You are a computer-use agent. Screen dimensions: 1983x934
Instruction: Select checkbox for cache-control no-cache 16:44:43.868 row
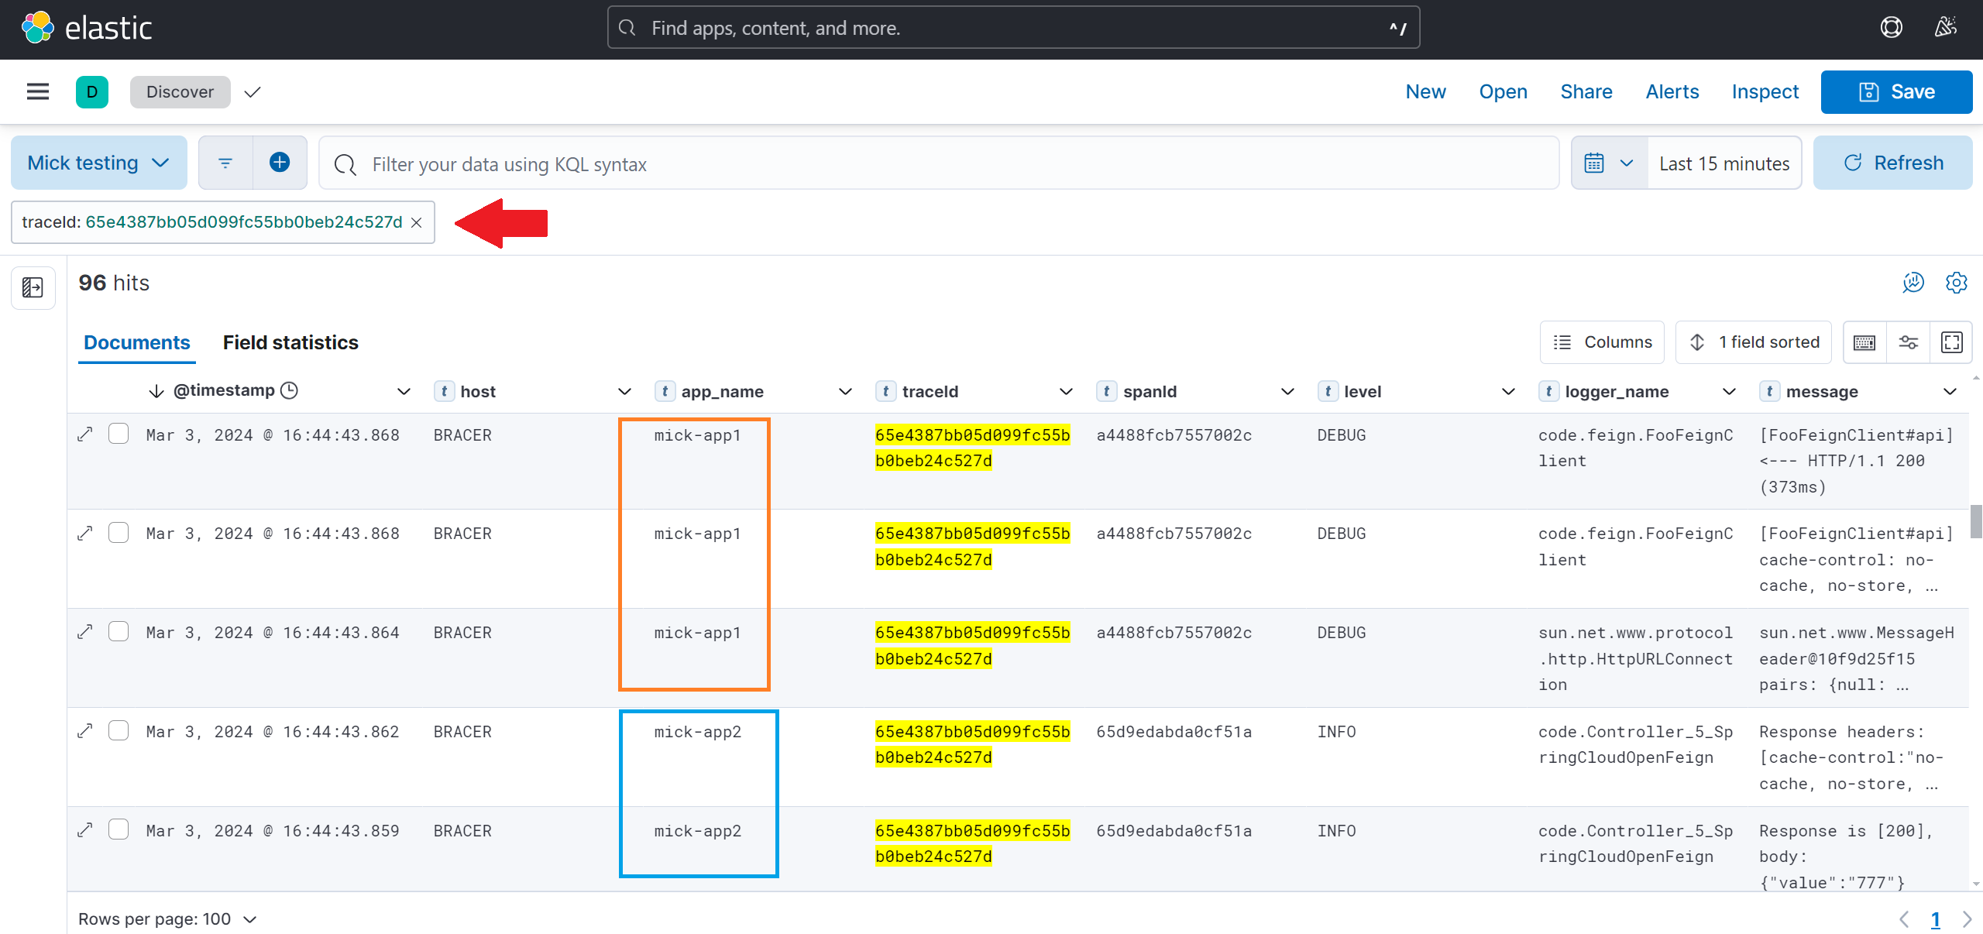119,533
